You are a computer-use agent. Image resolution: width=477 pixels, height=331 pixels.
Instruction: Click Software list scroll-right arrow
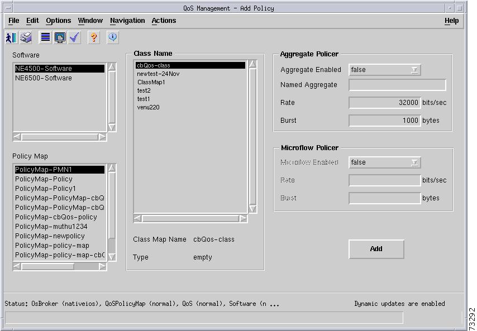coord(102,137)
